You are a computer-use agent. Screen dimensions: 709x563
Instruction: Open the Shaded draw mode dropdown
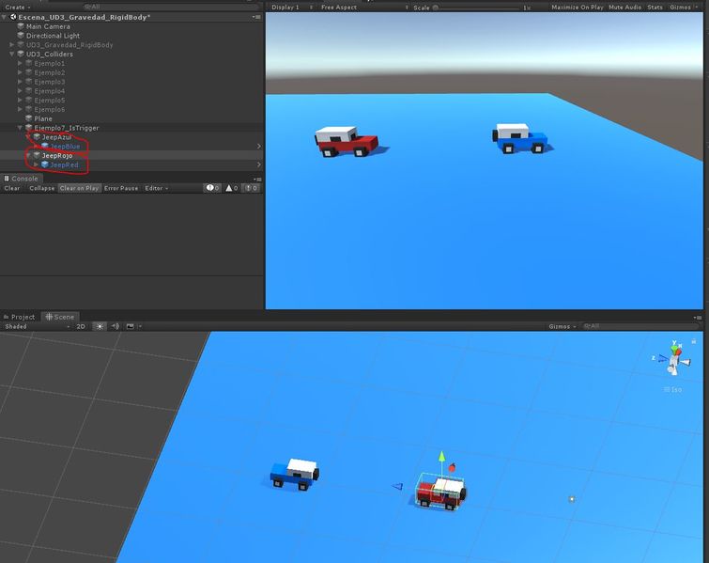37,326
